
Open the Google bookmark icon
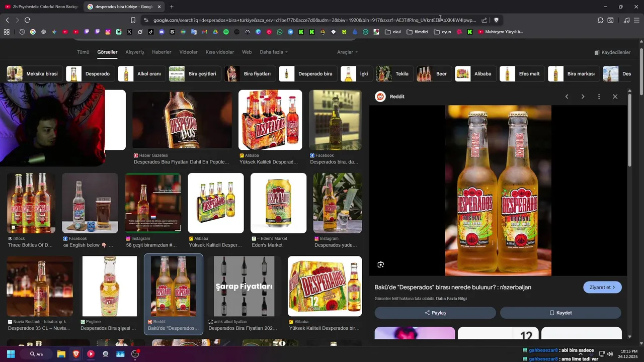pos(33,32)
